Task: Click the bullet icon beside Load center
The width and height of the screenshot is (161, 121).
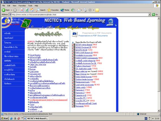Action: tap(29, 71)
